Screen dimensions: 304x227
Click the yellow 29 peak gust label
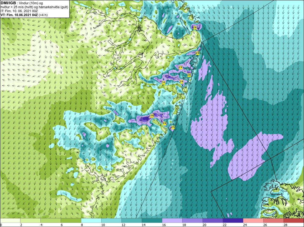(180, 67)
